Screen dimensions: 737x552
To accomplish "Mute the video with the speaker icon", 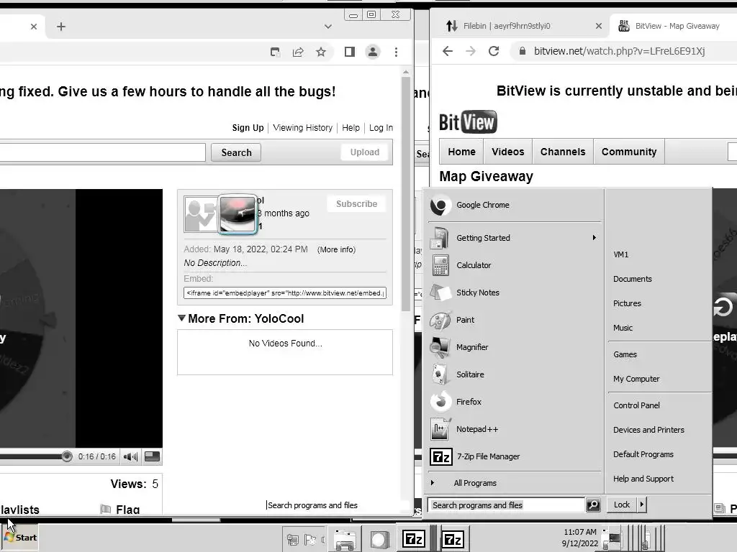I will pos(130,456).
